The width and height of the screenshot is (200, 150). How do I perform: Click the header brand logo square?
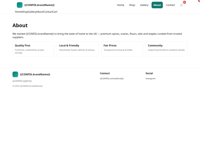(20, 5)
